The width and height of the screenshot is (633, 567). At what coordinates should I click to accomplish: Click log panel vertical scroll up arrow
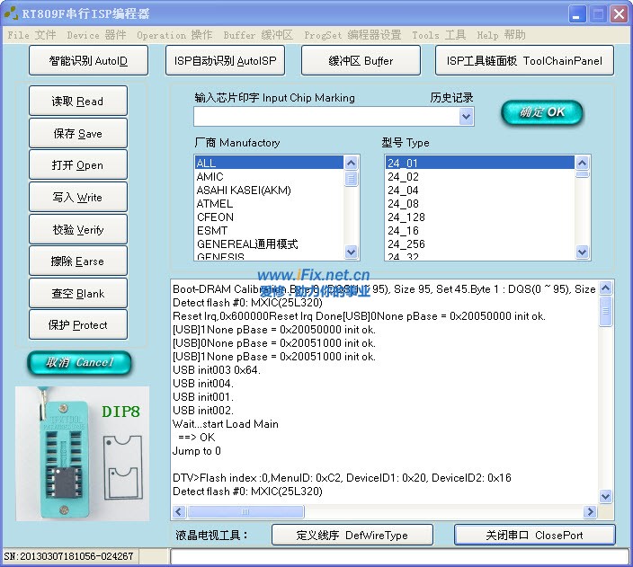[x=605, y=288]
